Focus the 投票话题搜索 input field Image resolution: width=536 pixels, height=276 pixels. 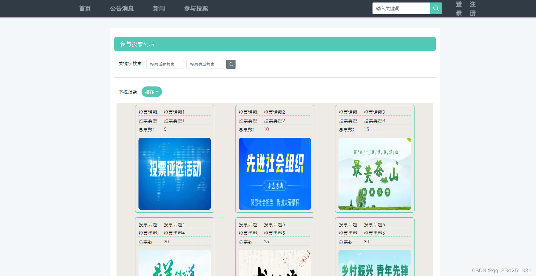click(x=165, y=64)
